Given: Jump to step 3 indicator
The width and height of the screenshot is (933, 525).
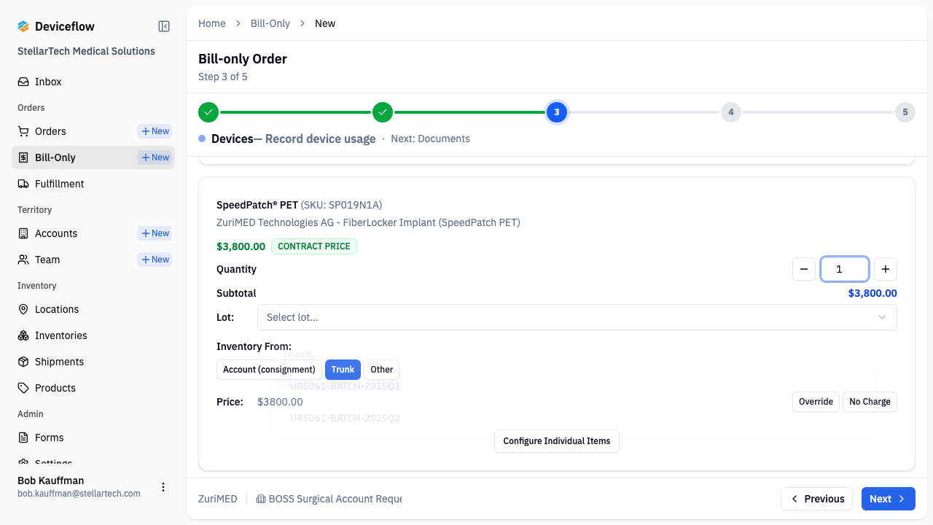Looking at the screenshot, I should 557,112.
